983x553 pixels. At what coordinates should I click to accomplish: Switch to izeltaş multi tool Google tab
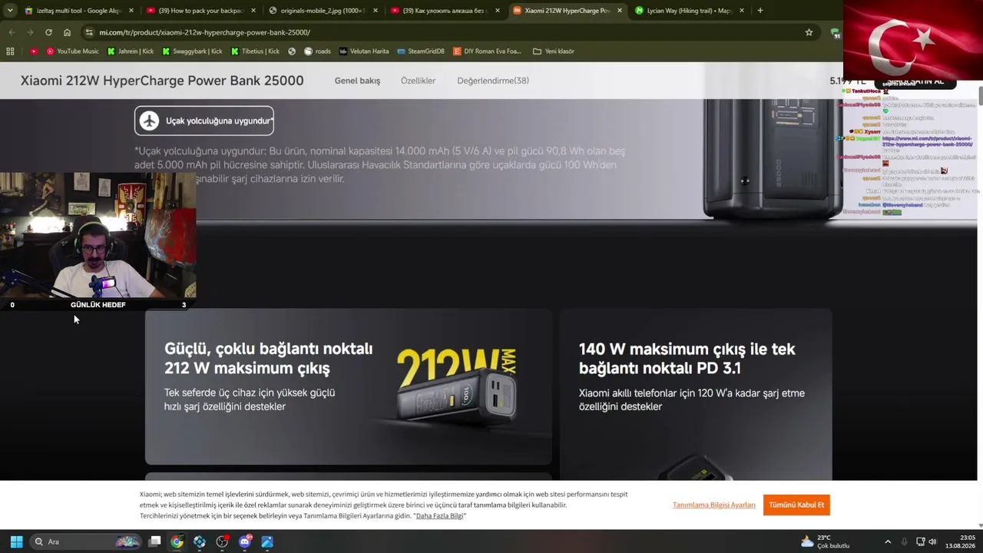[79, 11]
